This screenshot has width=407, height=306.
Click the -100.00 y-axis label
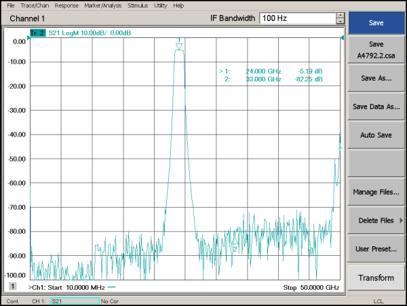click(16, 275)
